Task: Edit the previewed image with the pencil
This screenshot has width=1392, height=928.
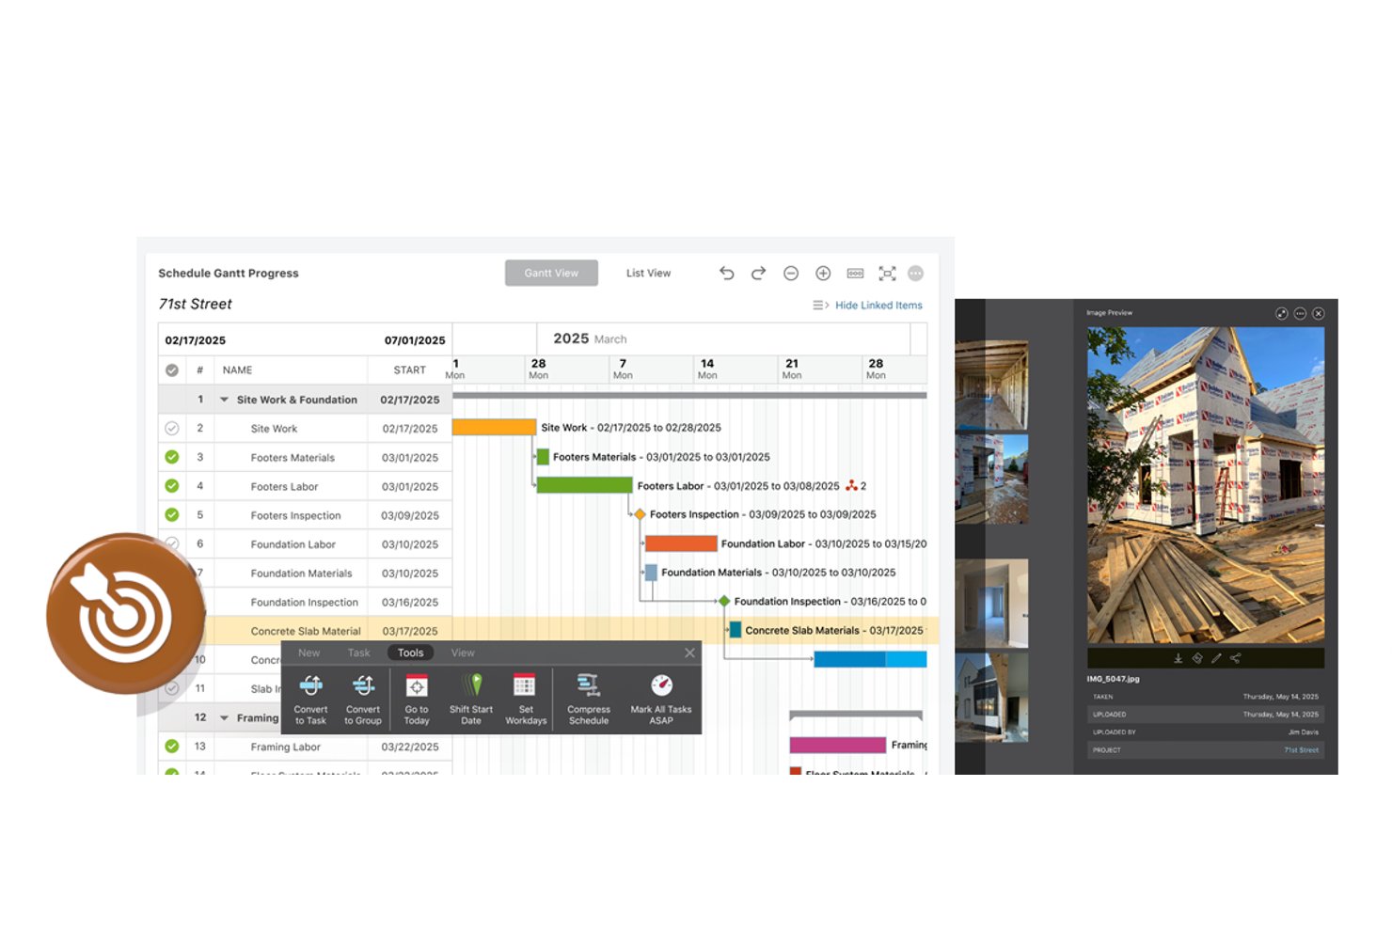Action: point(1216,658)
